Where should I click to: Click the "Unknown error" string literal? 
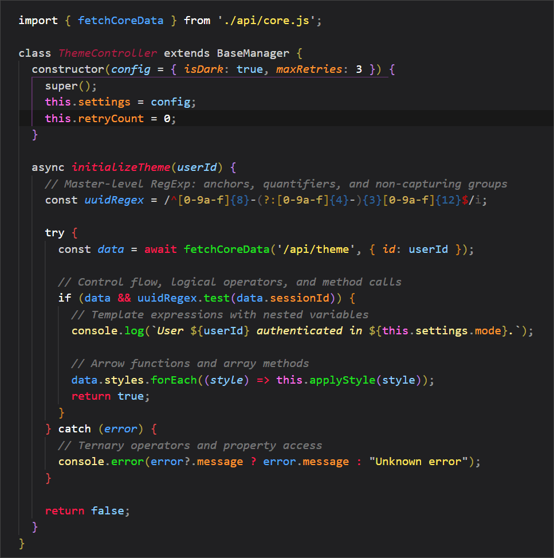[418, 462]
